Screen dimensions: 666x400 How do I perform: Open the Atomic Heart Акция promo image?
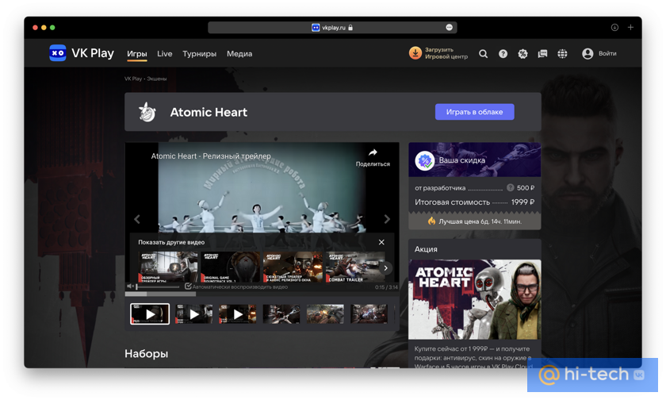point(474,299)
